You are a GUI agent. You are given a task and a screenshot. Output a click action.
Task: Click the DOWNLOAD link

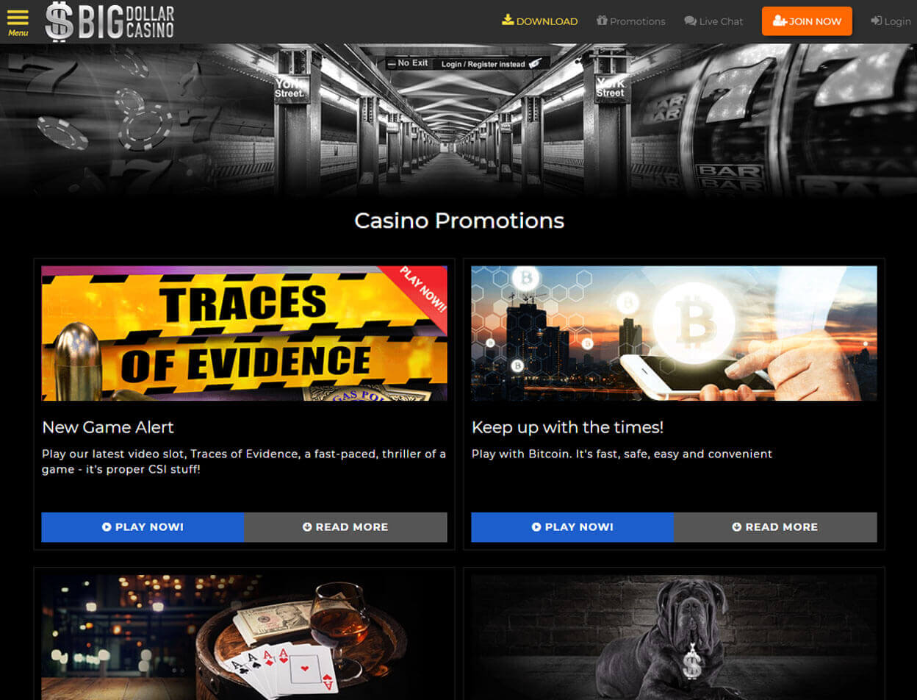pyautogui.click(x=539, y=21)
